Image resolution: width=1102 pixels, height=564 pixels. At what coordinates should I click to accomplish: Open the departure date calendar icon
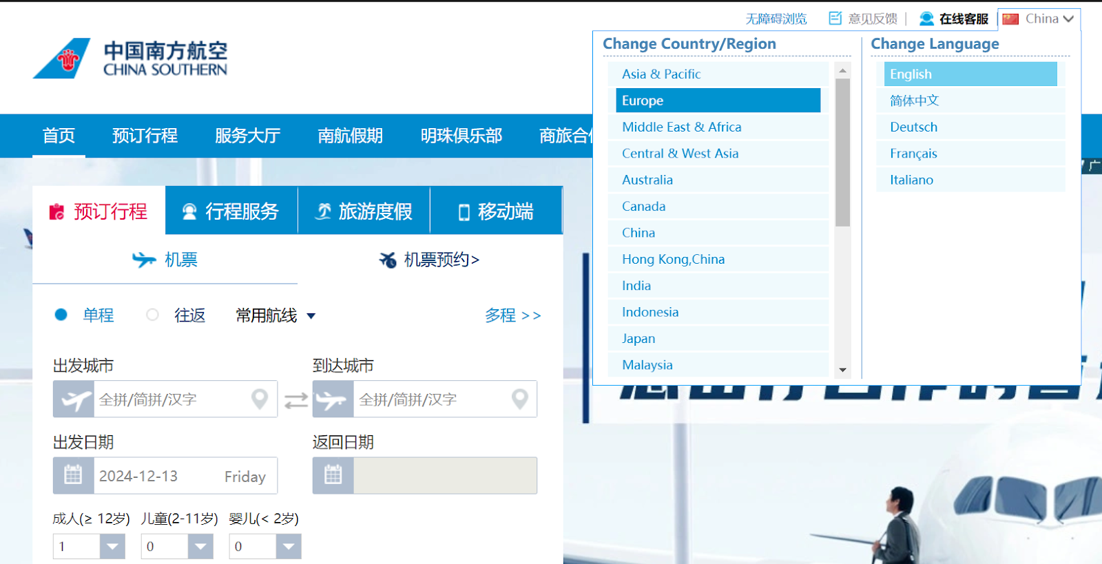point(74,476)
